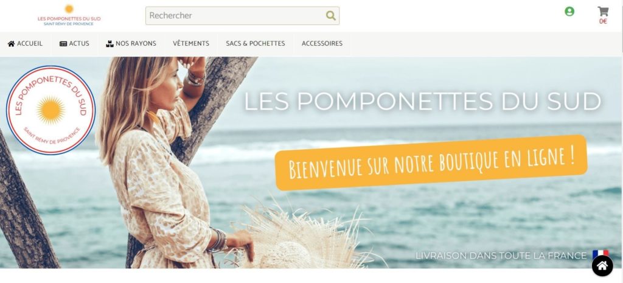Click the Les Pomponettes du Sud header logo

tap(69, 15)
